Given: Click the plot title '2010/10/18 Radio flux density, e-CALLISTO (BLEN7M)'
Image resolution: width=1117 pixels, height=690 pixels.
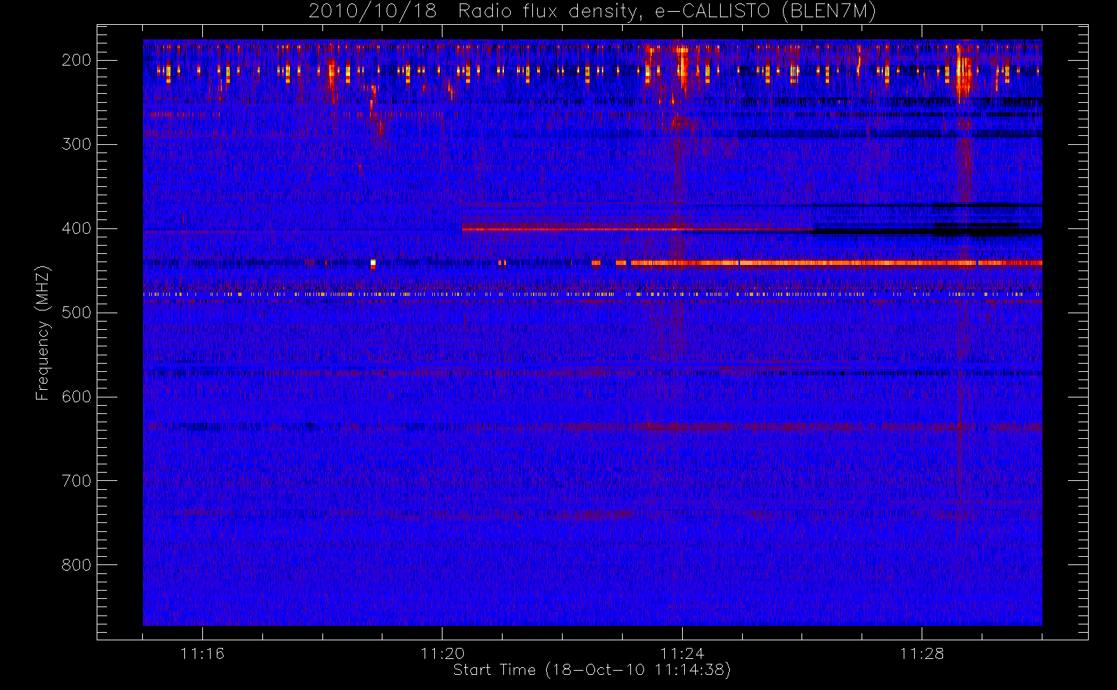Looking at the screenshot, I should (x=592, y=11).
